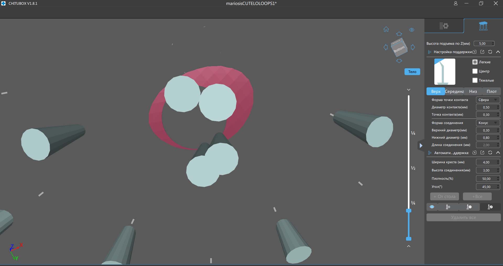The height and width of the screenshot is (266, 503).
Task: Click the home view icon
Action: [x=386, y=29]
